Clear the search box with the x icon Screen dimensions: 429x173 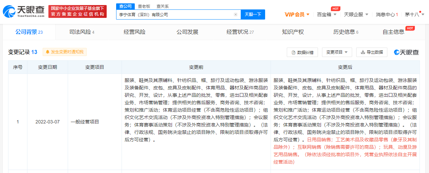tap(235, 15)
